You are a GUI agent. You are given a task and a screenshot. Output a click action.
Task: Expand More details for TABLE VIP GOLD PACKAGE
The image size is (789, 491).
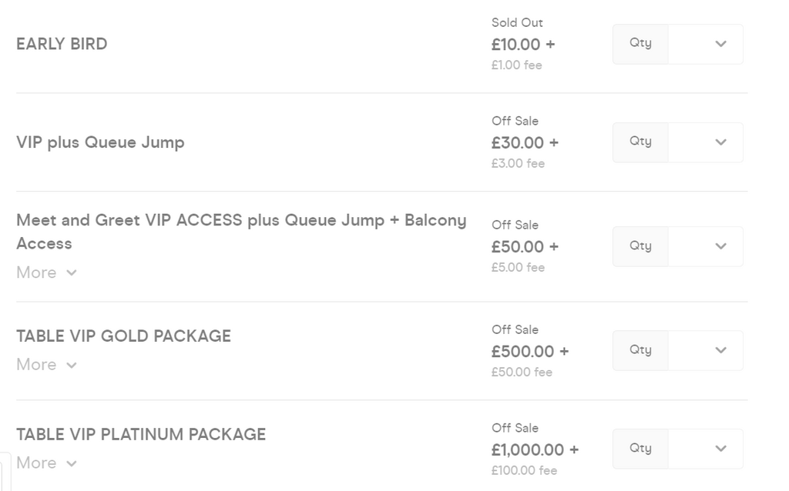click(46, 365)
